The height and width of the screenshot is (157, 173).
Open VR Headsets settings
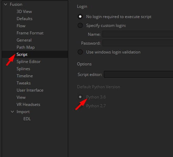tap(28, 105)
